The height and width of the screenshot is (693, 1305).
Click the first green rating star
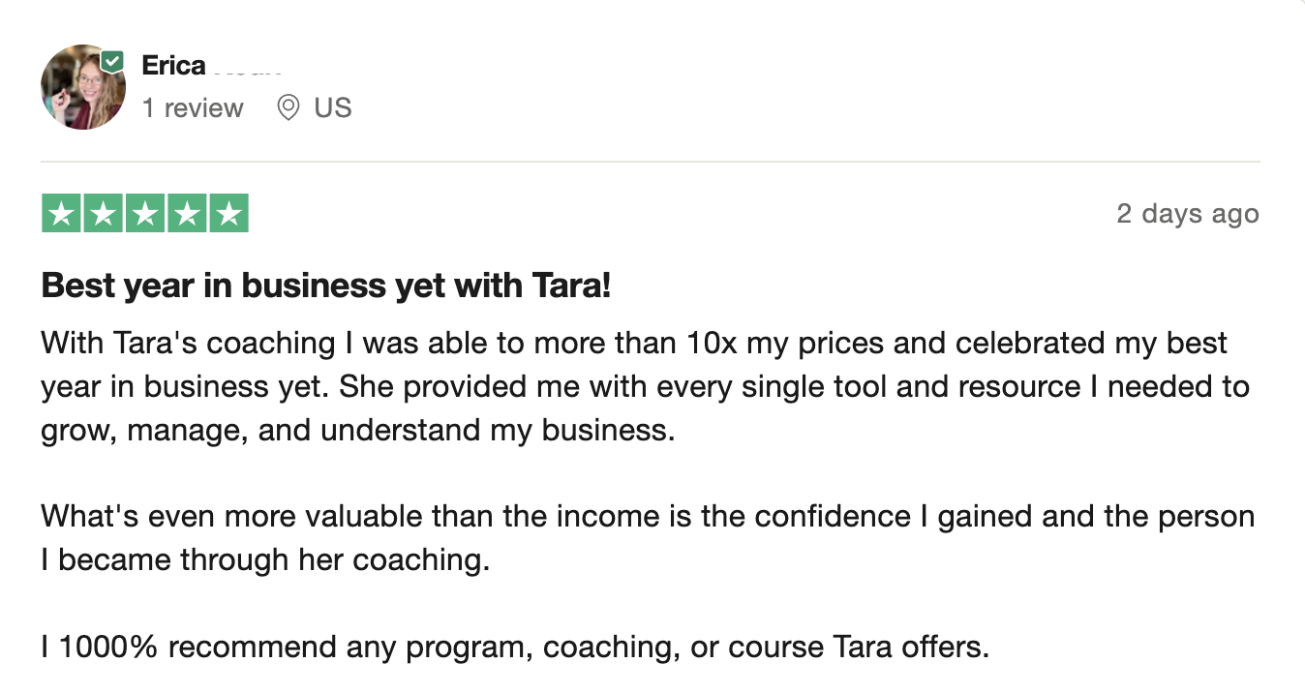tap(62, 214)
